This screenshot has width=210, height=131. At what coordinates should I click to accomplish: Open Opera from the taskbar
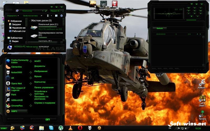click(x=80, y=128)
